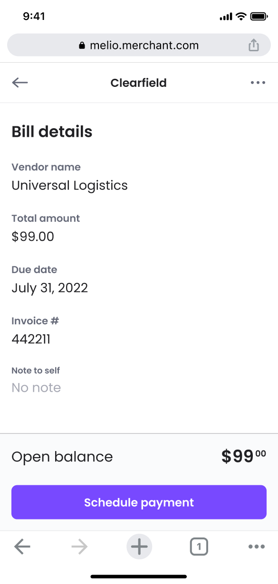The height and width of the screenshot is (584, 278).
Task: Tap the Universal Logistics vendor name
Action: (70, 185)
